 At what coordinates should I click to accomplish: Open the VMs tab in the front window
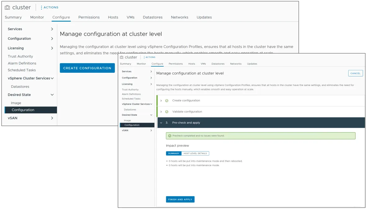tap(203, 64)
